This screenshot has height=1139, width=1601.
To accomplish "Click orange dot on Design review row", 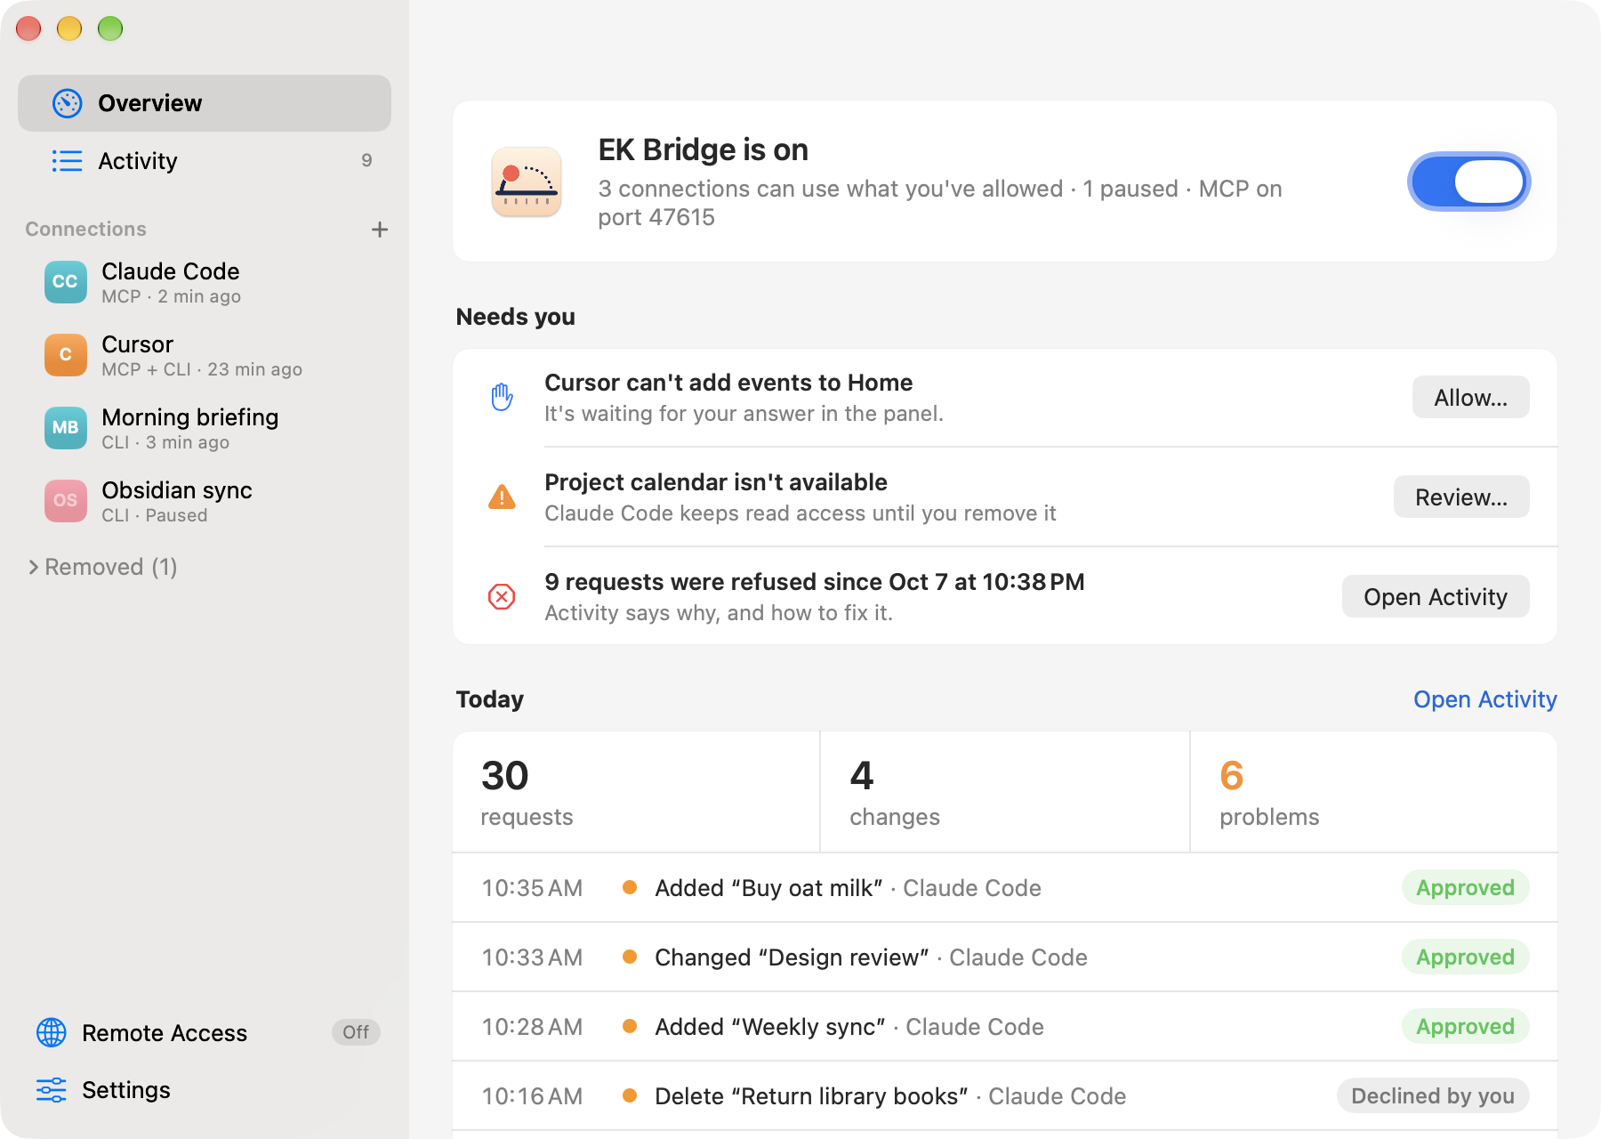I will (630, 957).
